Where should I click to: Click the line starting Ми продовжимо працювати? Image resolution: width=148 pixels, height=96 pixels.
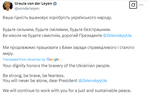[69, 47]
